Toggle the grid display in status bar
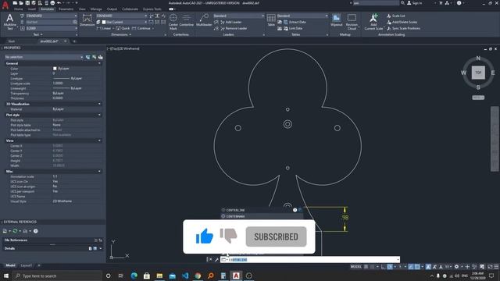The height and width of the screenshot is (281, 500). point(366,267)
